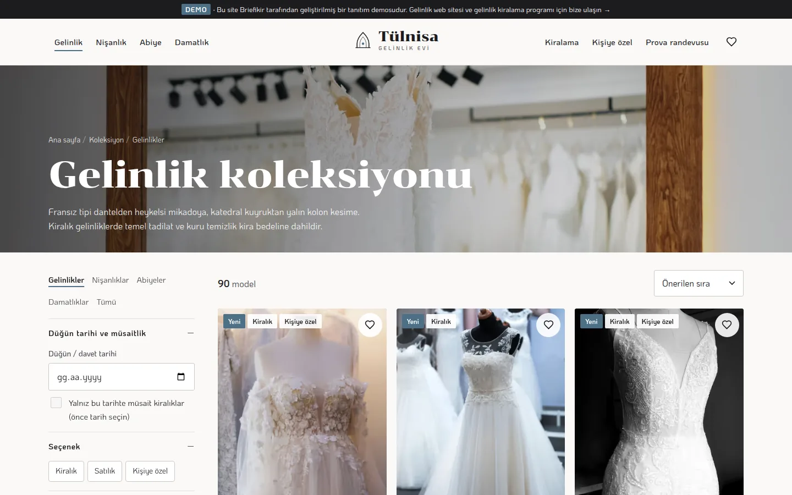Open Nişanlık in the top menu
The height and width of the screenshot is (495, 792).
pyautogui.click(x=111, y=42)
